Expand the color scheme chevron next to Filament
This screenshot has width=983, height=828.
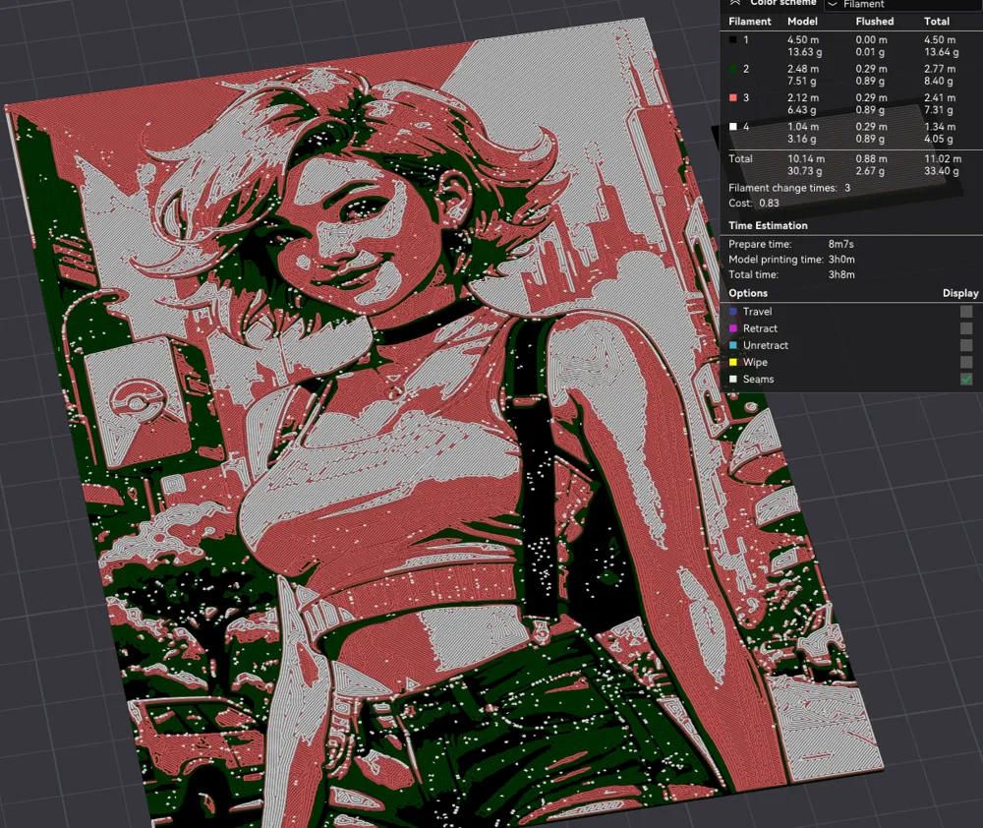tap(833, 4)
